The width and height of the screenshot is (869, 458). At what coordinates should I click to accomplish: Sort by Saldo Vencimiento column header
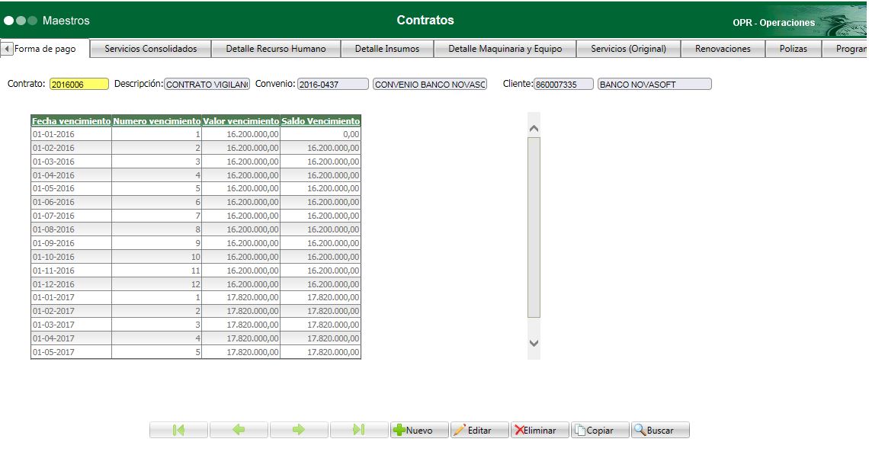(x=321, y=120)
